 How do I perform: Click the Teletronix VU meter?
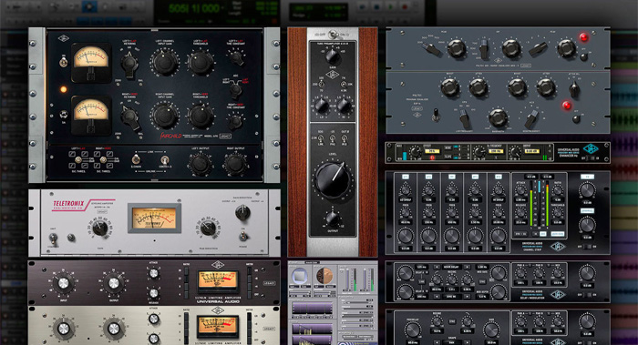coord(154,218)
